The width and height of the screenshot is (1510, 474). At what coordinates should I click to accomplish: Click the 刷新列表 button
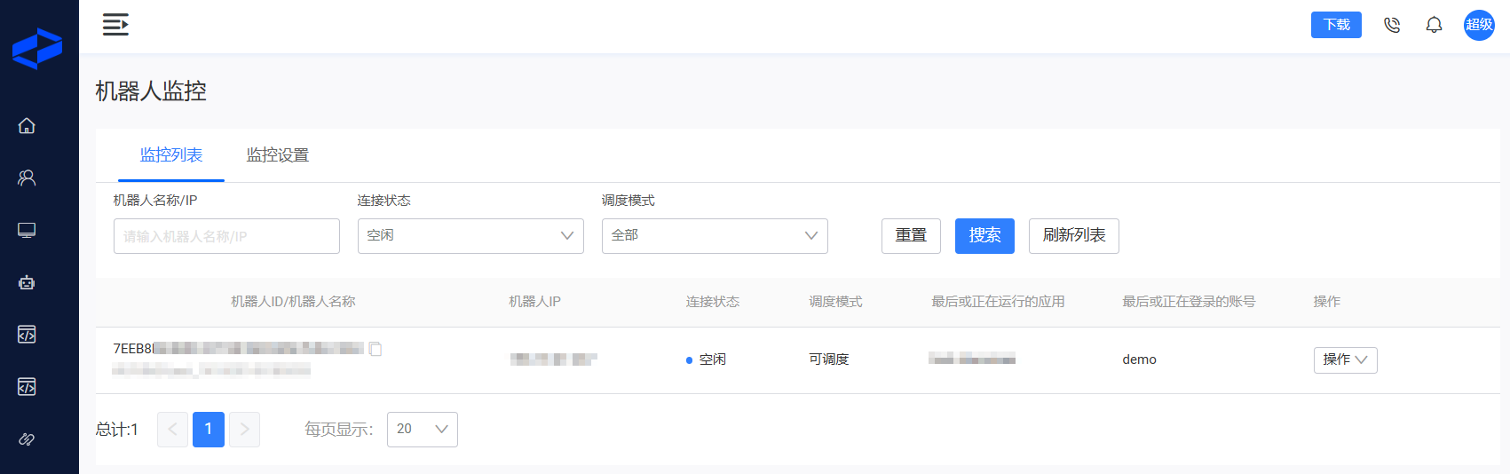1074,236
